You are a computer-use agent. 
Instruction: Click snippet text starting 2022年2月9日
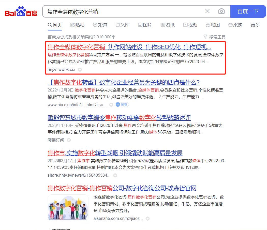coord(135,93)
